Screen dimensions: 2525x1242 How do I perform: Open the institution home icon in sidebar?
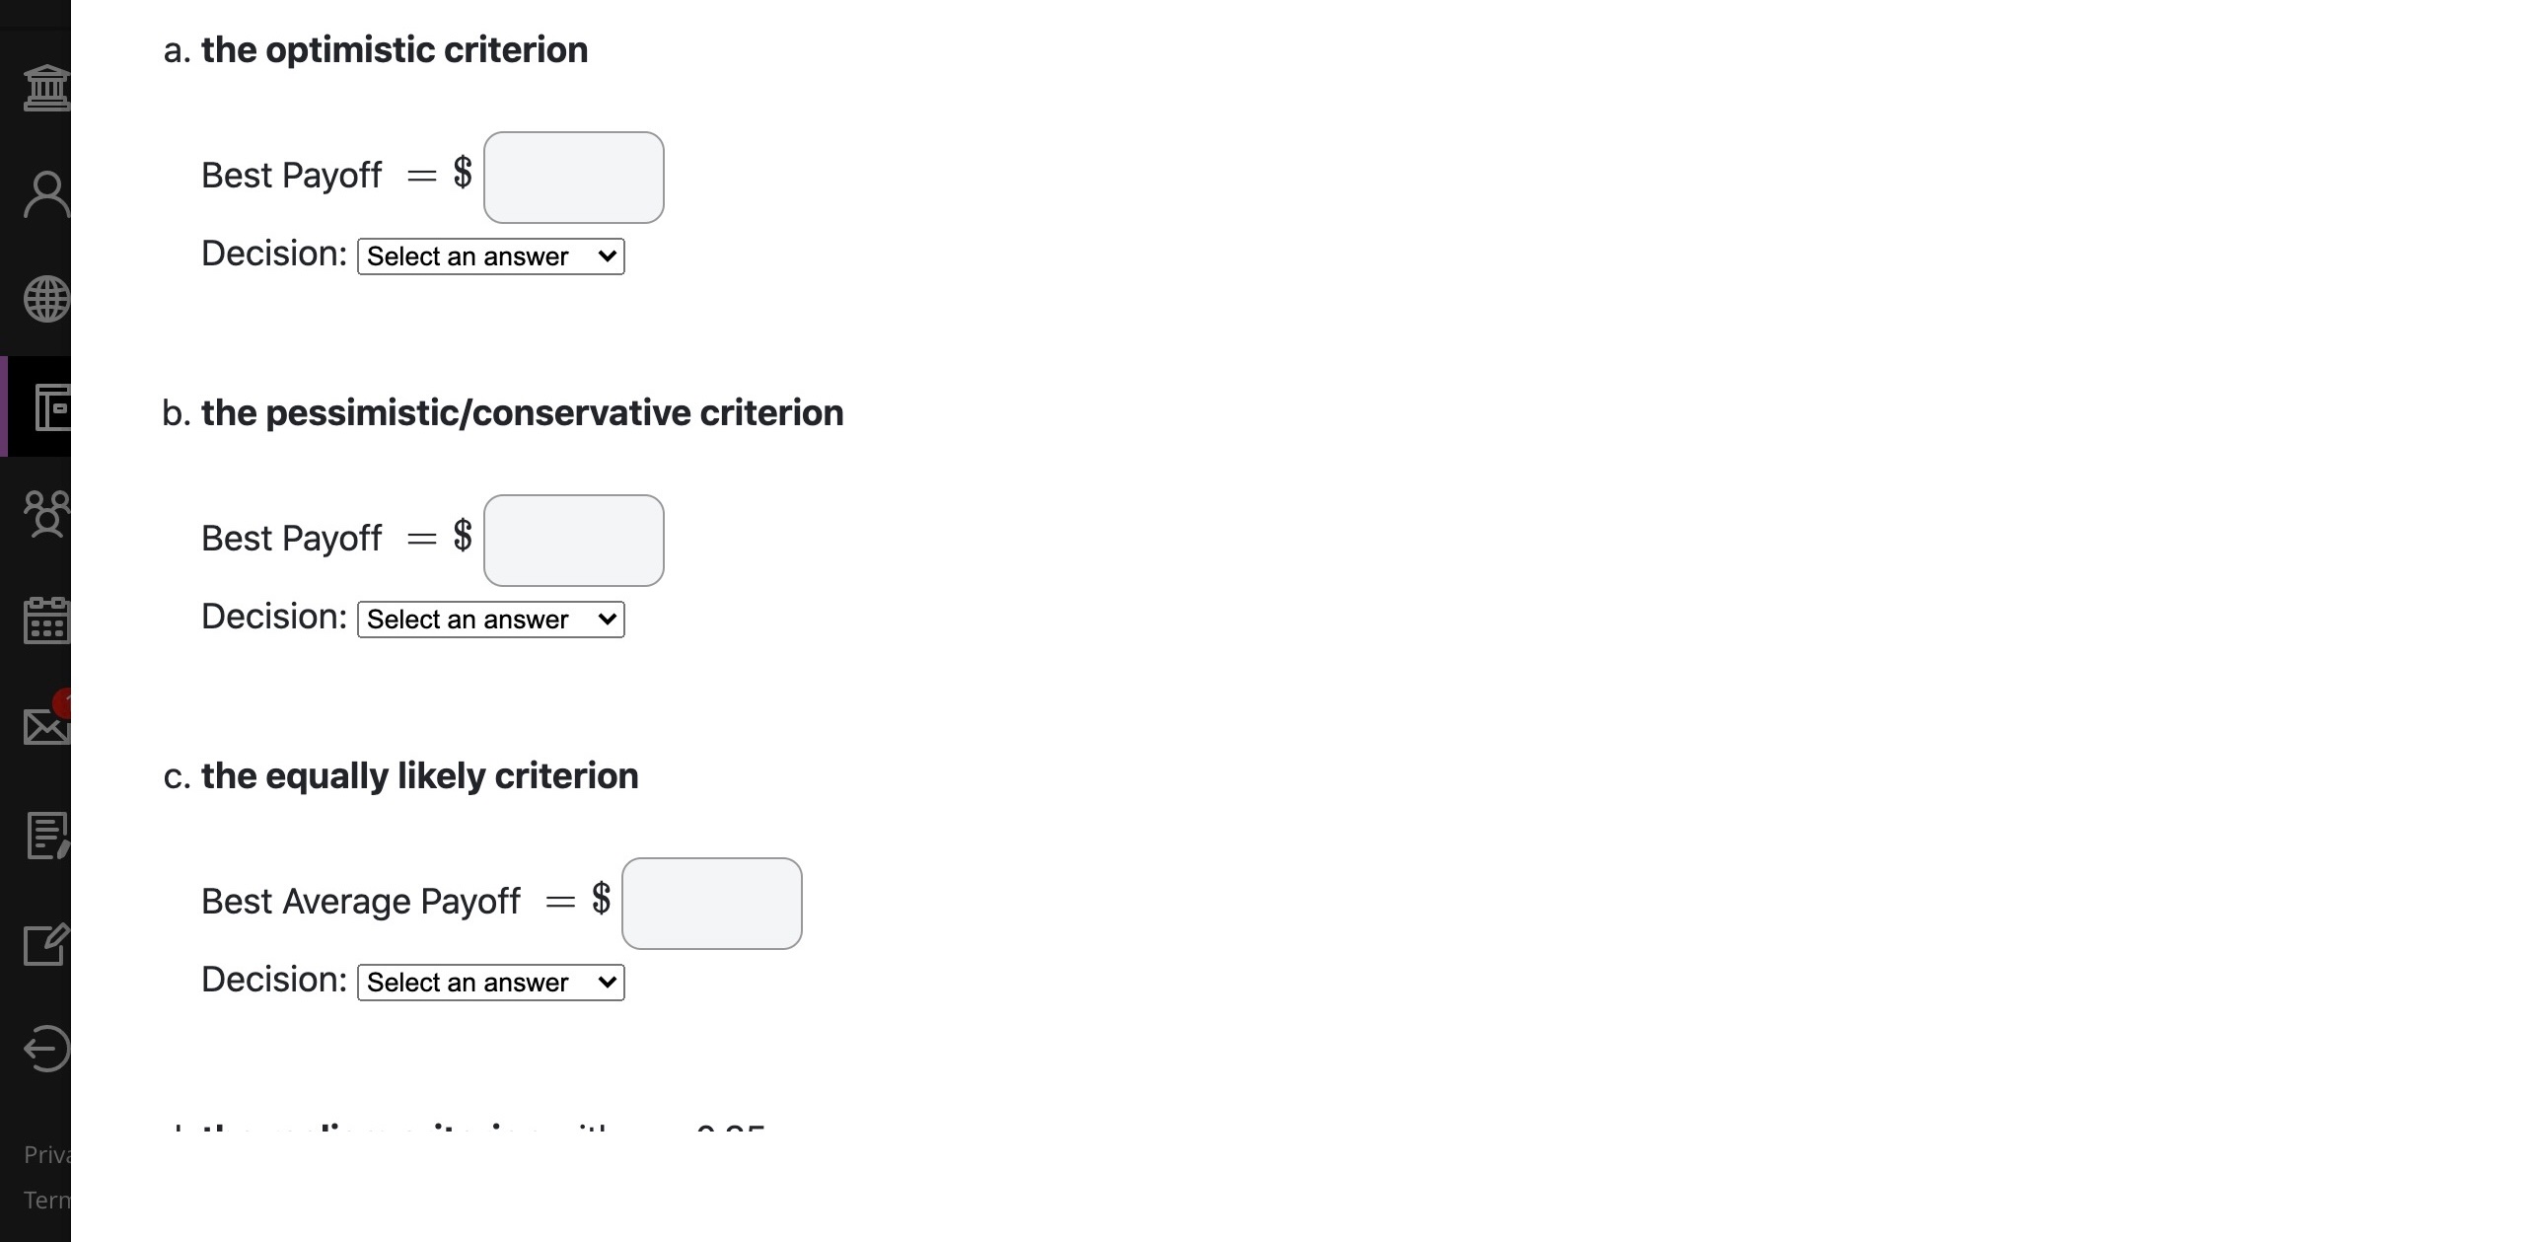click(44, 87)
